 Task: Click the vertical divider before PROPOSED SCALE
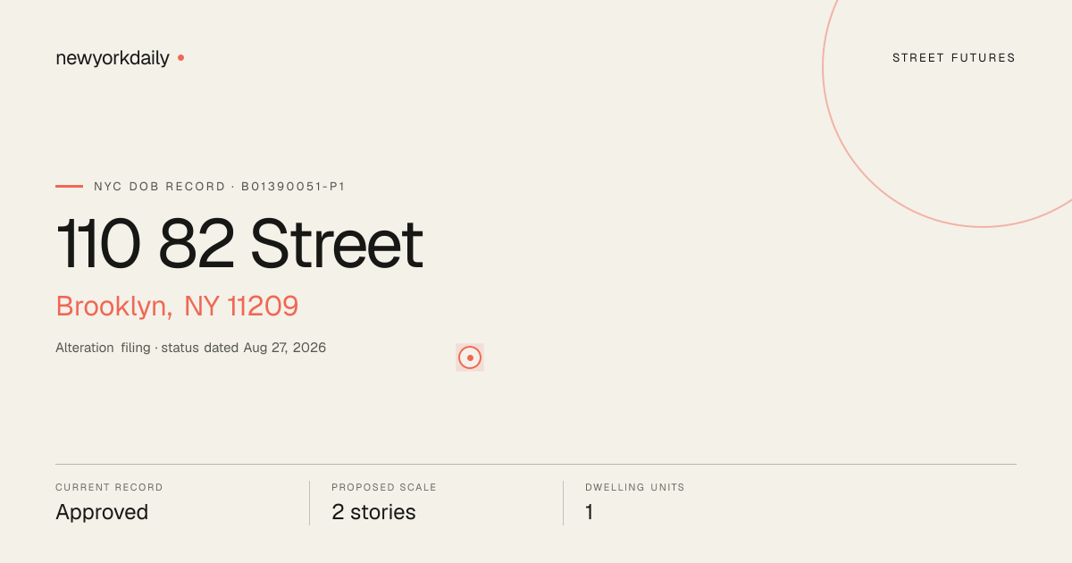pos(309,503)
